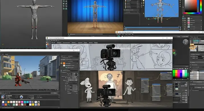Pick the magenta swatch in the bottom palette
The height and width of the screenshot is (111, 204).
22,102
